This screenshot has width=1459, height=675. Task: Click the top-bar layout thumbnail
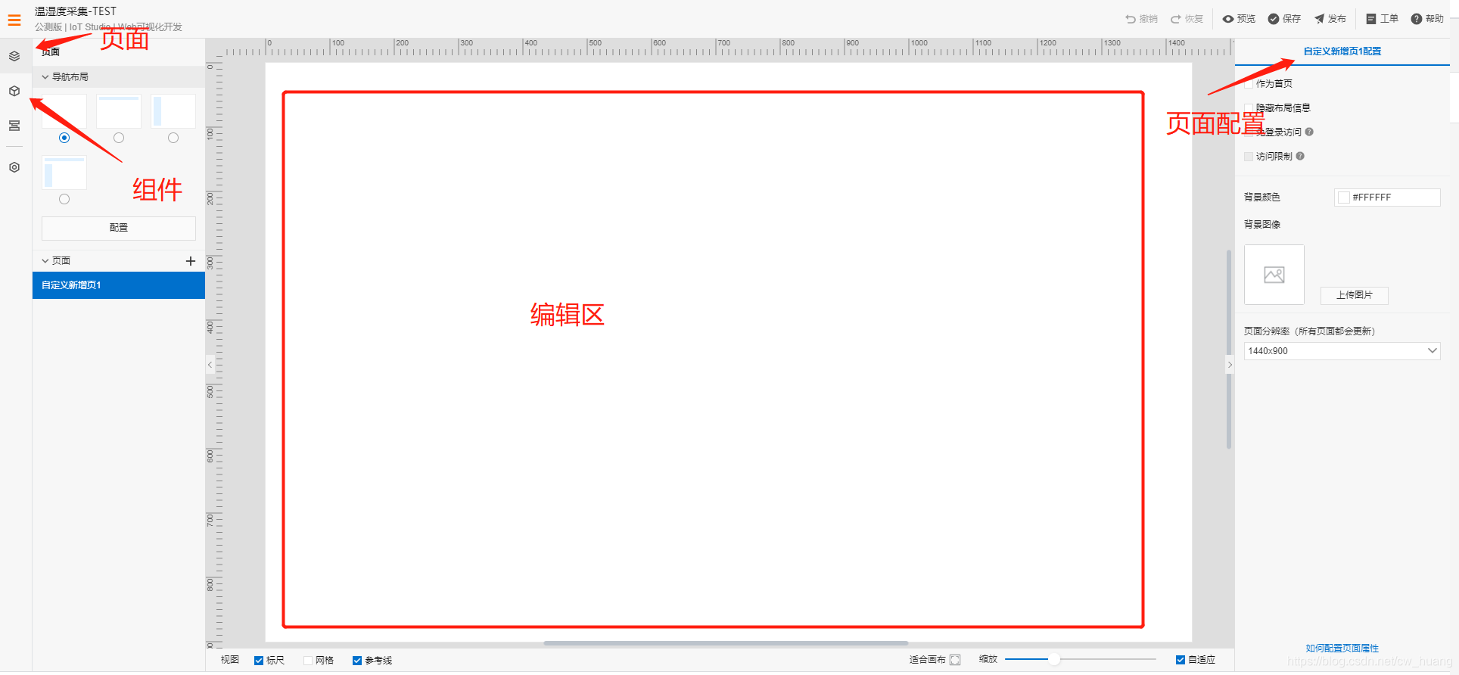pyautogui.click(x=119, y=111)
